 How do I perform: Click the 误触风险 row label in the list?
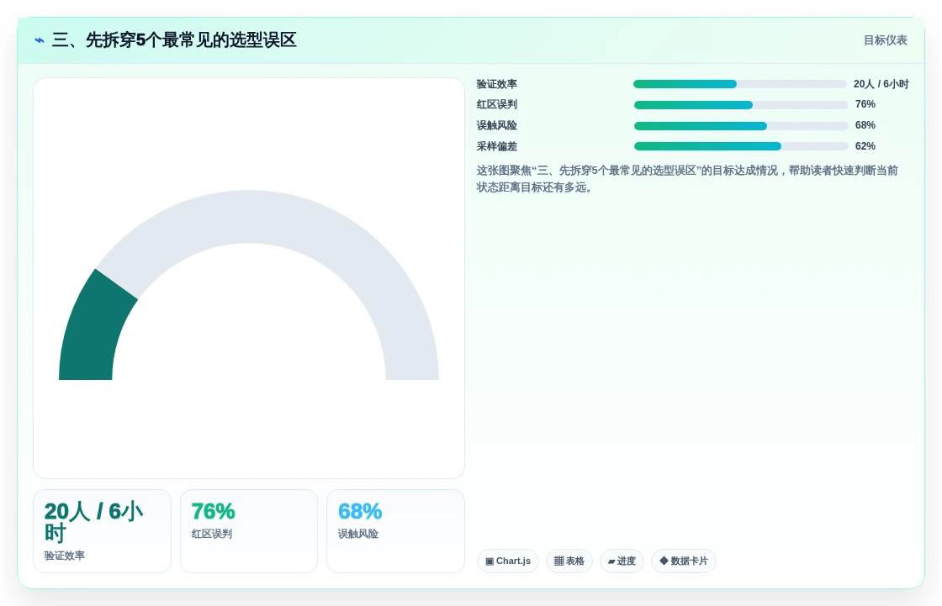[x=497, y=125]
